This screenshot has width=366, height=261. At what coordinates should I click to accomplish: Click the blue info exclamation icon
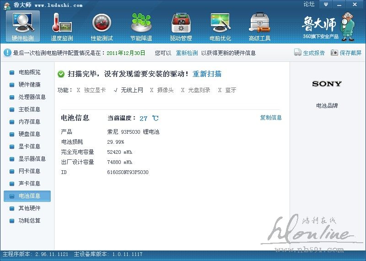point(7,53)
